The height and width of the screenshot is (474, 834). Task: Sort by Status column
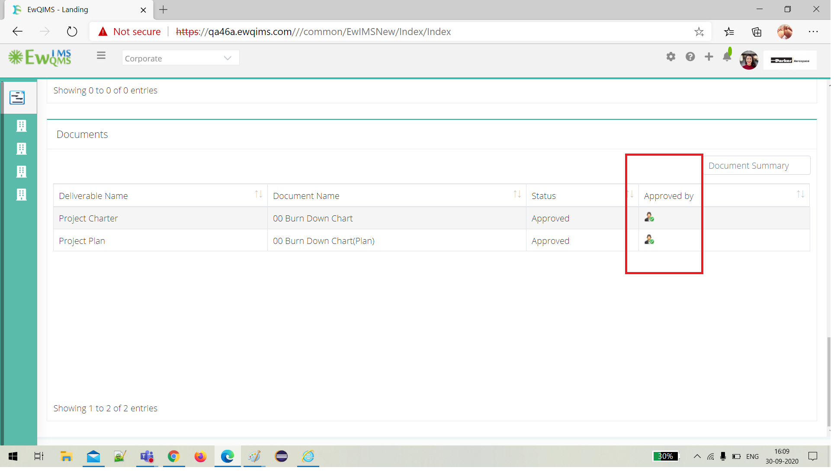click(x=630, y=195)
